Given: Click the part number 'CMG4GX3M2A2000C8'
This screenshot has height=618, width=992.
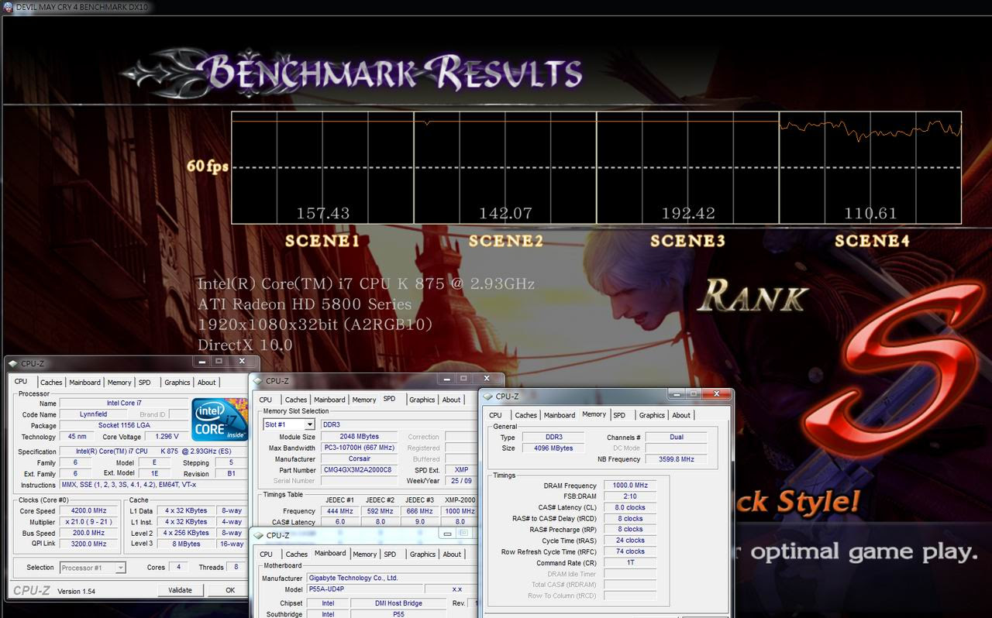Looking at the screenshot, I should (x=359, y=470).
